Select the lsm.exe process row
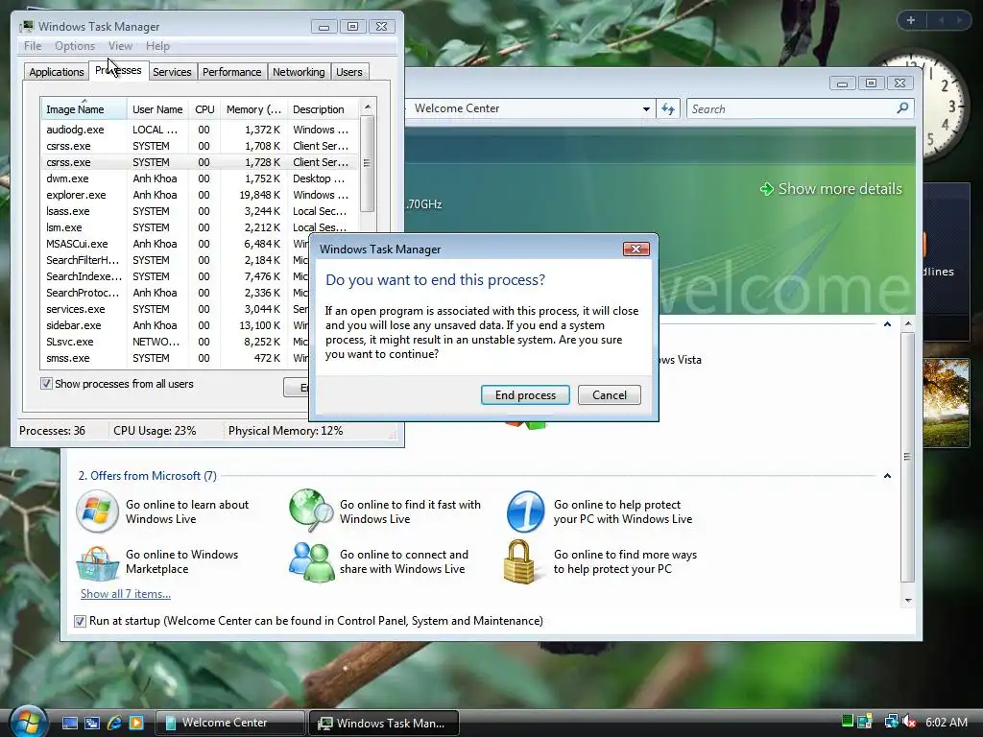The image size is (983, 737). point(199,227)
